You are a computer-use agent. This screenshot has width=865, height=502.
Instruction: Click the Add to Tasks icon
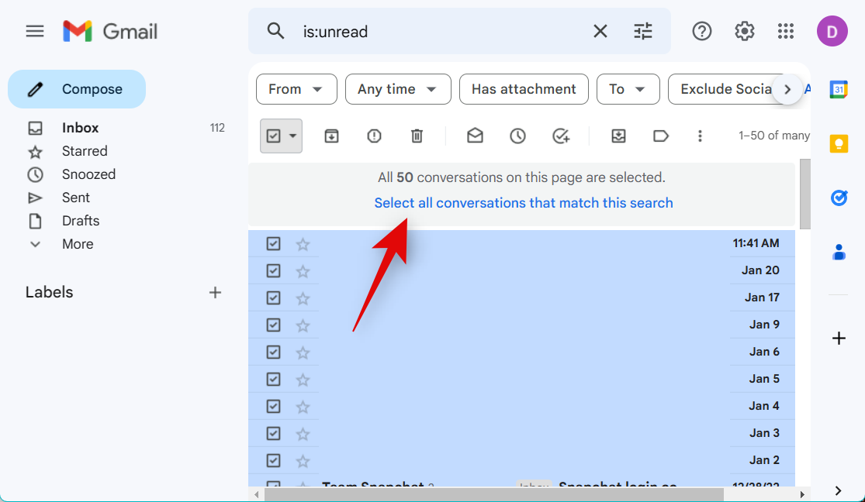tap(561, 136)
